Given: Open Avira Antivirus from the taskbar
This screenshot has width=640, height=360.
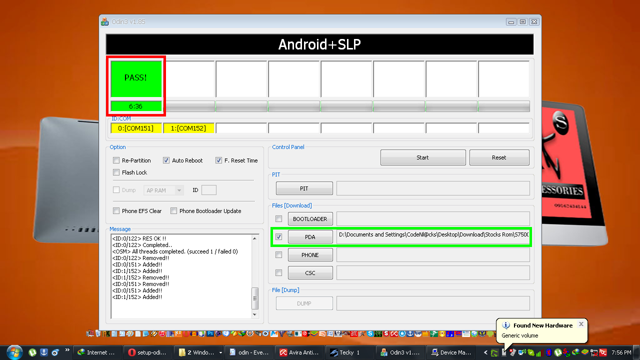Looking at the screenshot, I should click(x=299, y=352).
